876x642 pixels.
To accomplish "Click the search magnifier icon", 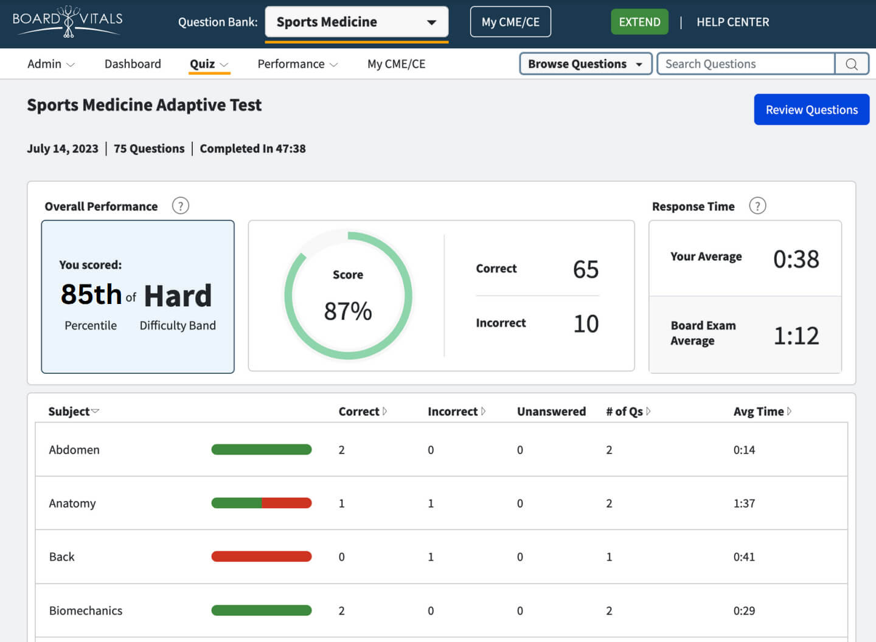I will coord(852,63).
